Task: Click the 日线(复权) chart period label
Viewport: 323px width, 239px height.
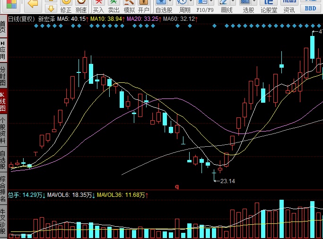Action: click(21, 19)
